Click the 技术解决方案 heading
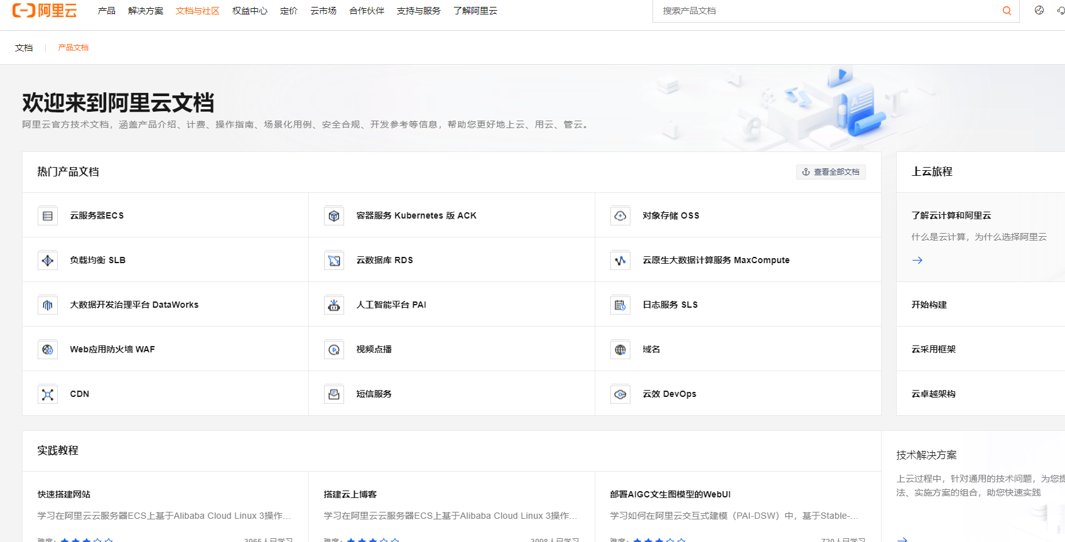Screen dimensions: 1065x542 [x=926, y=455]
